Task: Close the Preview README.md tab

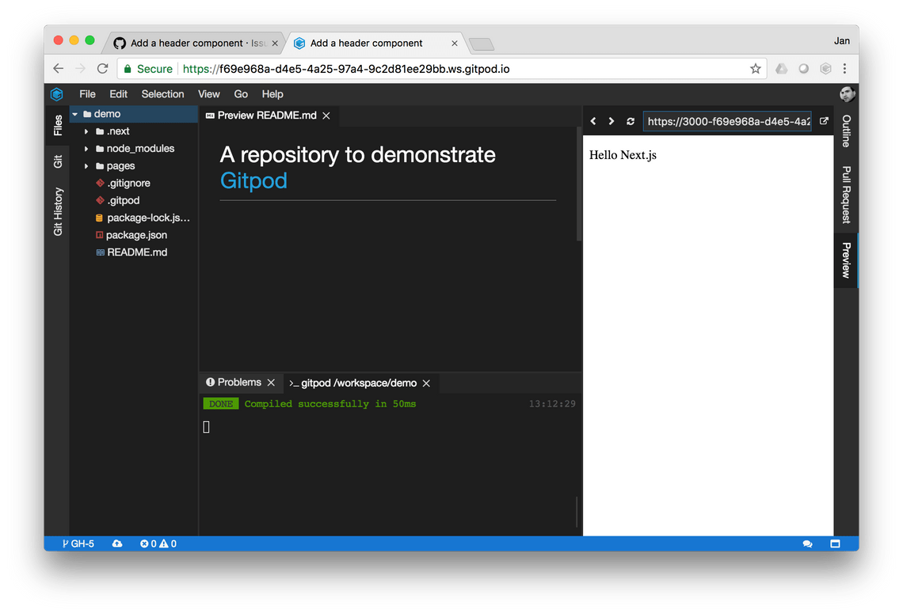Action: point(326,116)
